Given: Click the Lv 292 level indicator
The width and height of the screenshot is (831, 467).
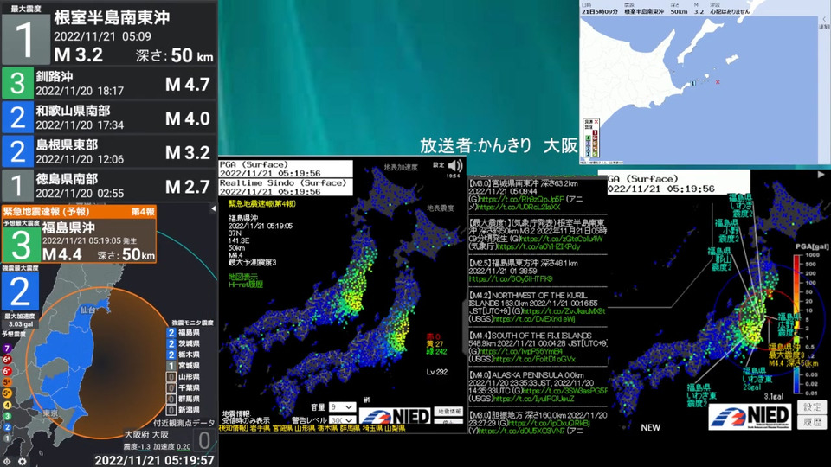Looking at the screenshot, I should [x=436, y=372].
